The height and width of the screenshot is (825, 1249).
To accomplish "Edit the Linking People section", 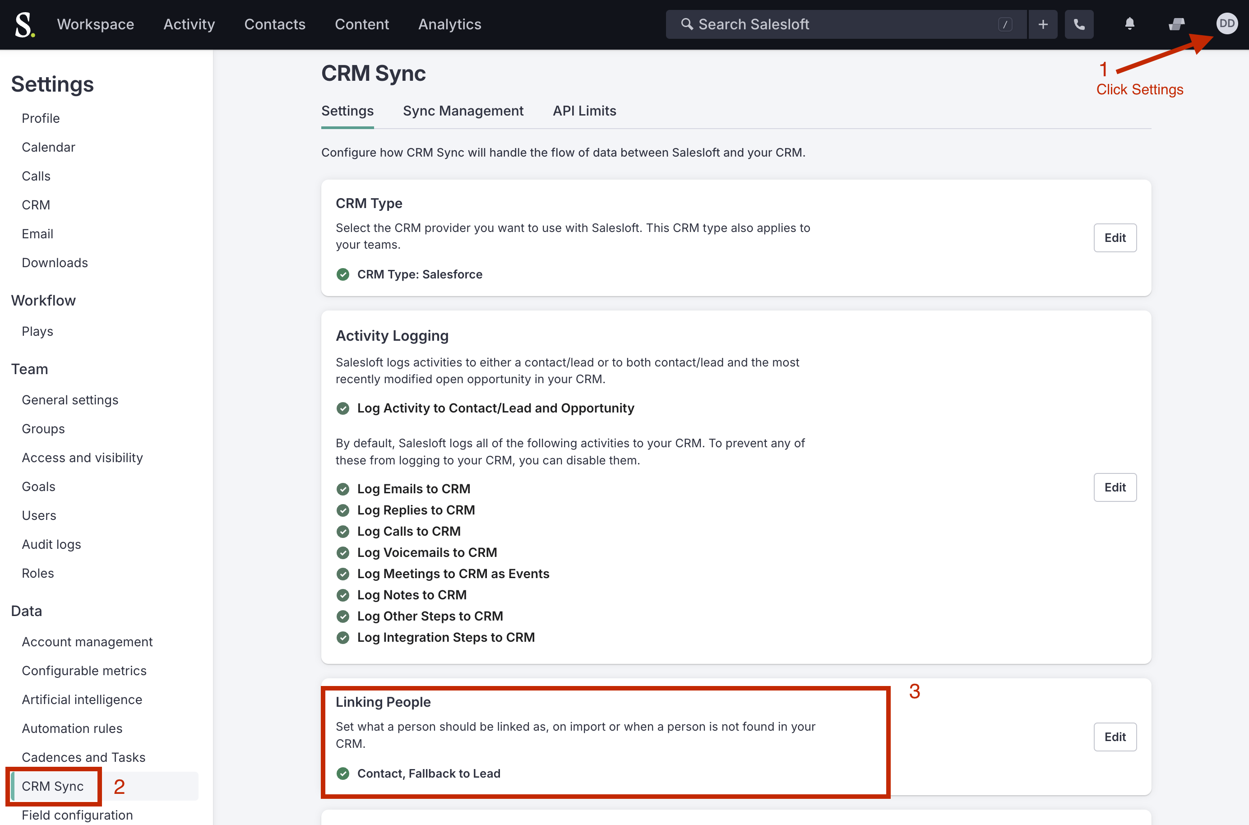I will click(x=1115, y=737).
